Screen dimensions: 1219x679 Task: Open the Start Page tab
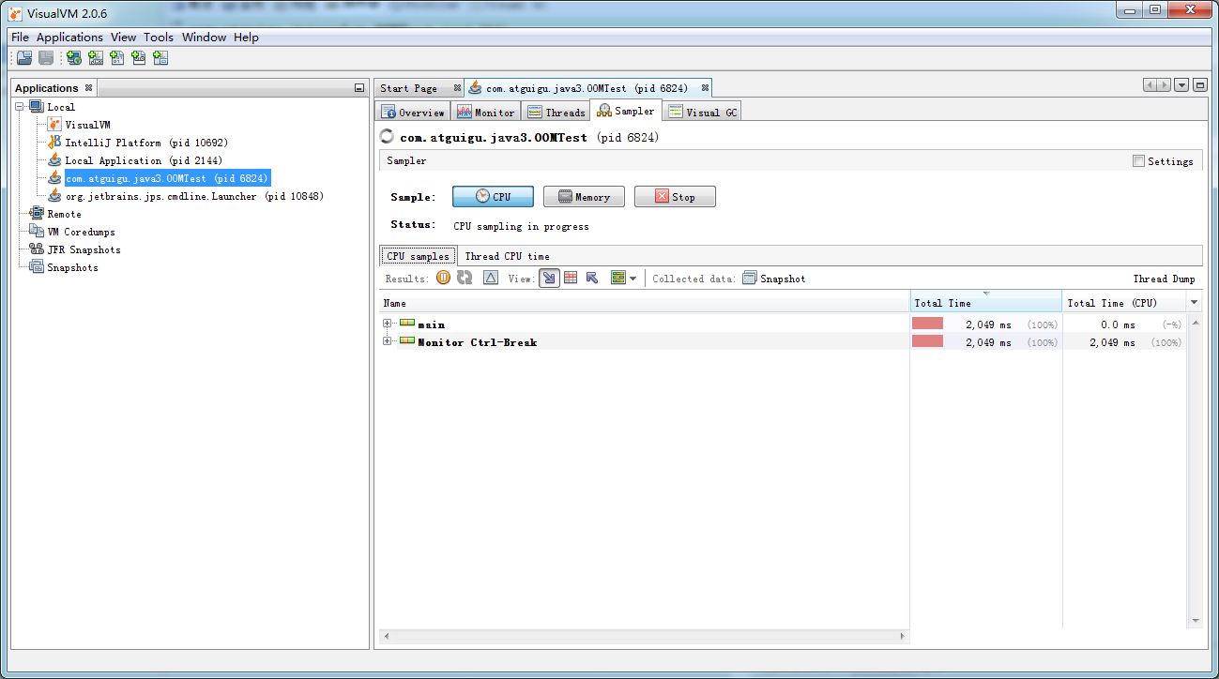click(x=408, y=88)
